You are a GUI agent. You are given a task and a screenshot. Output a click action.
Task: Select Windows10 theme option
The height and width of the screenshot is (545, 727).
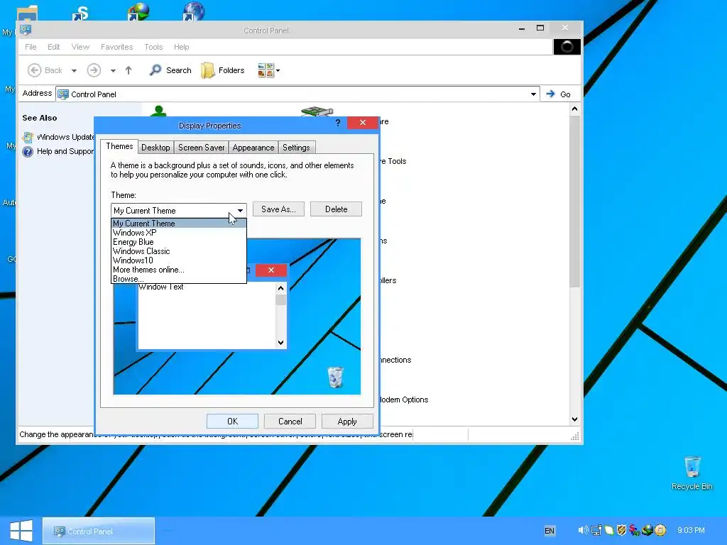[178, 260]
